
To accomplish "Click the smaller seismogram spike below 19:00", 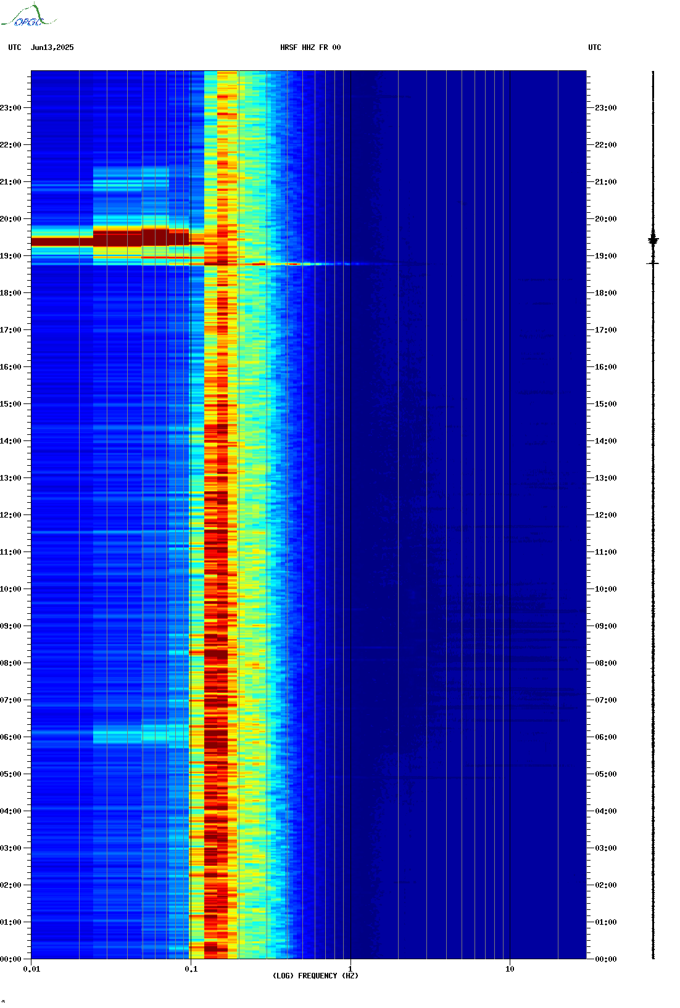I will pos(653,263).
